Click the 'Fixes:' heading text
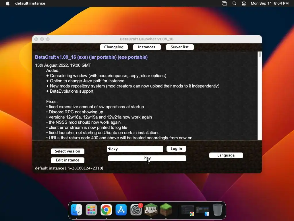Screen dimensions: 294x221 (x=52, y=102)
